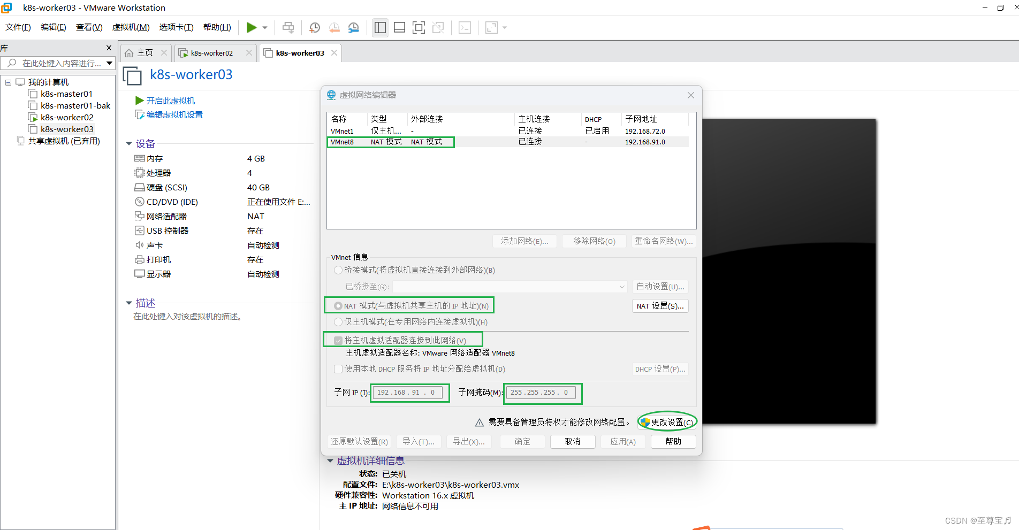
Task: Collapse the 设备 section
Action: click(129, 143)
